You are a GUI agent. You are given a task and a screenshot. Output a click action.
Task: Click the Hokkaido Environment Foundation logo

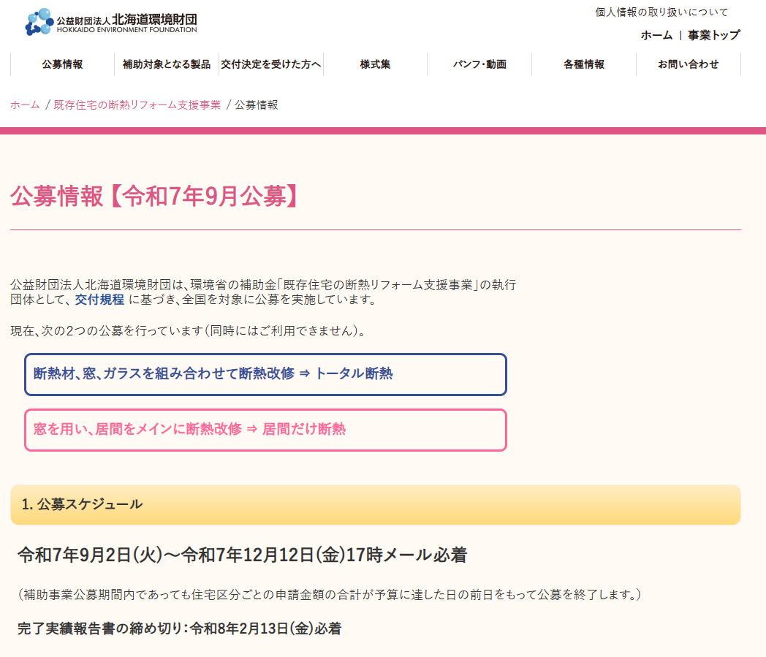(x=111, y=23)
